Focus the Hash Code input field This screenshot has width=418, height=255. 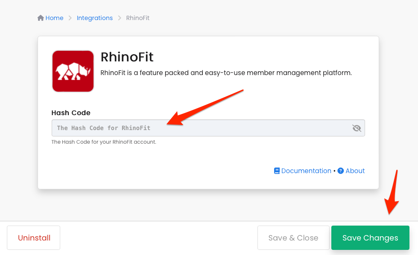point(208,128)
